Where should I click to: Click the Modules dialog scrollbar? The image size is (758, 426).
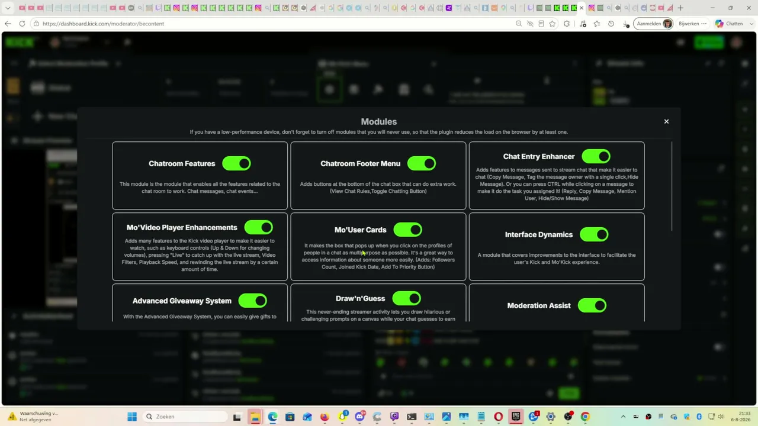point(672,186)
